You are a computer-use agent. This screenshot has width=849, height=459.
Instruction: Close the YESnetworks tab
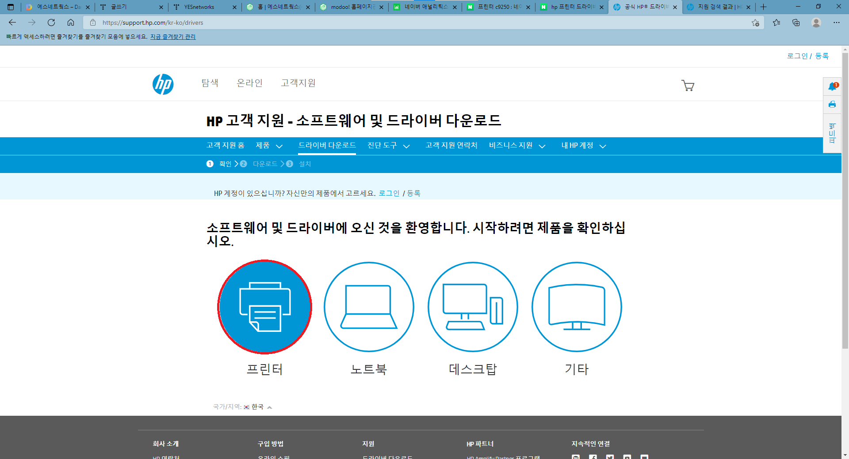234,7
